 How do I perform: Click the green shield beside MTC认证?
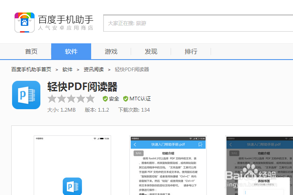pyautogui.click(x=126, y=99)
